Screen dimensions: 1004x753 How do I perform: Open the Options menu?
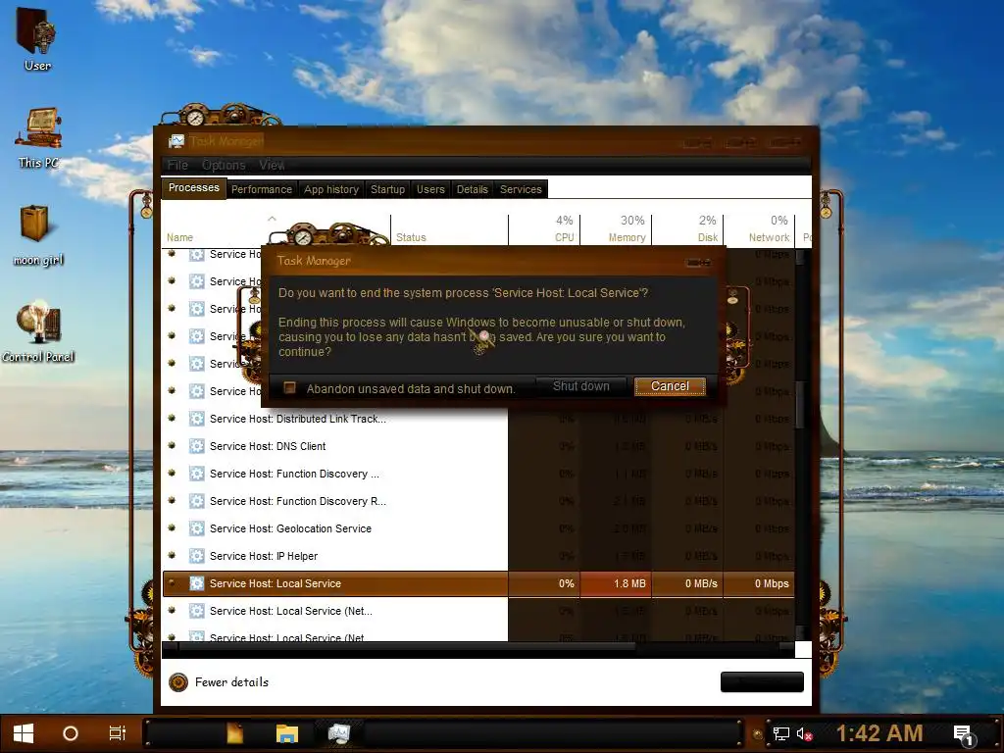click(224, 165)
